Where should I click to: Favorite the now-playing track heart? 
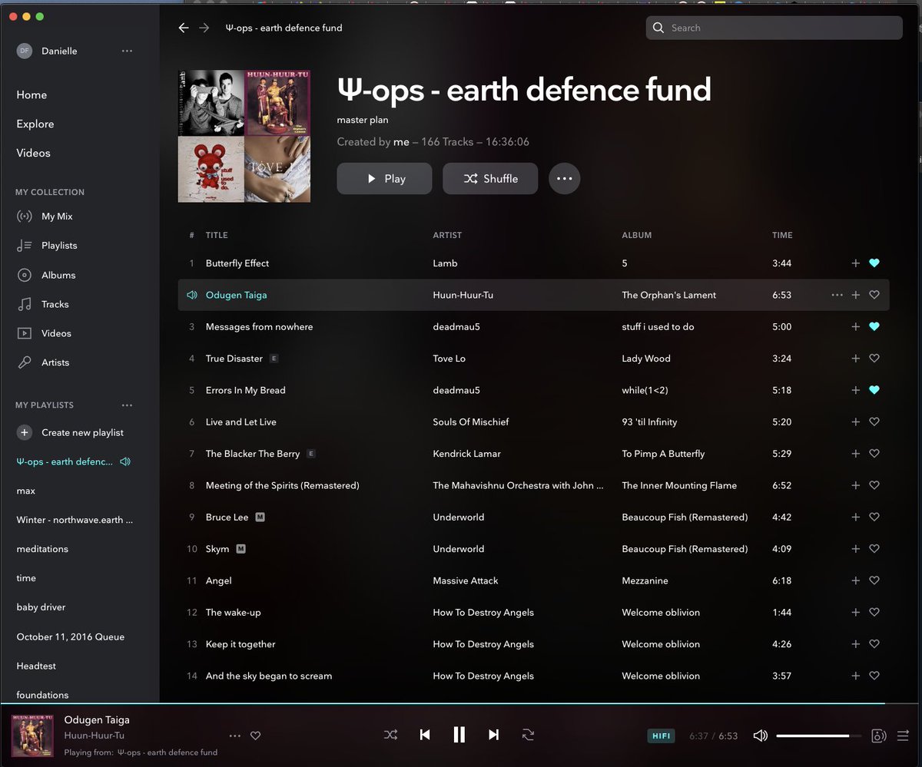tap(256, 736)
